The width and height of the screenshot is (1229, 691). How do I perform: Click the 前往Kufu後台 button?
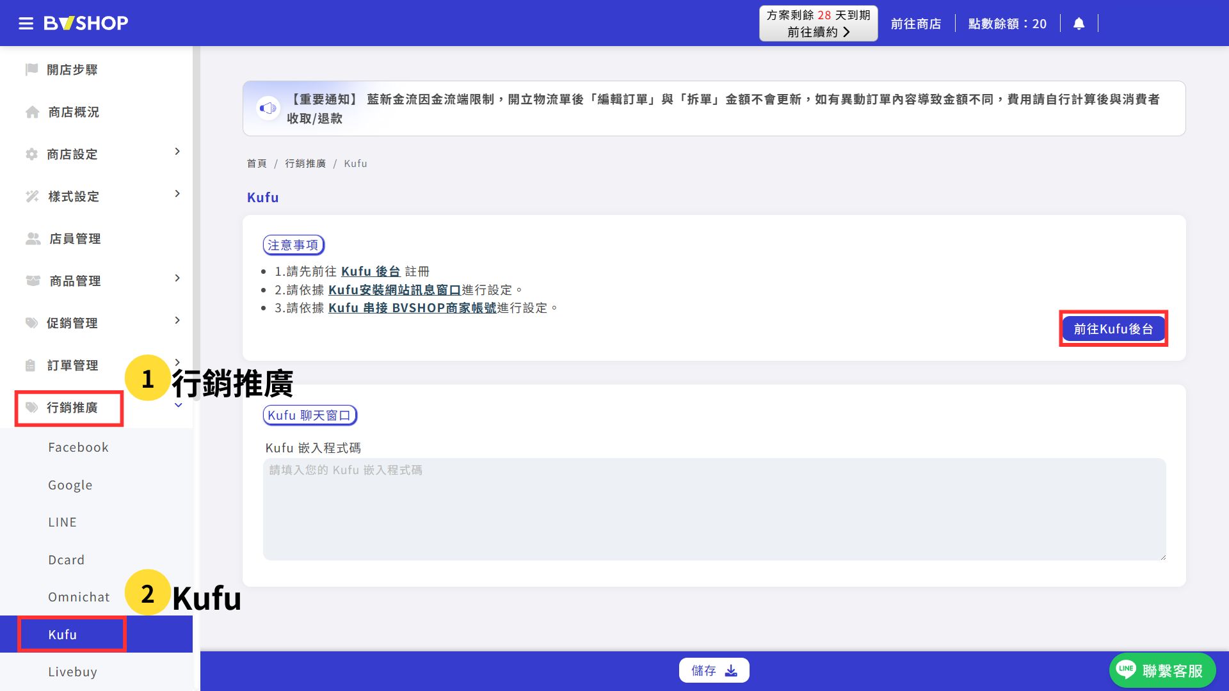pos(1113,329)
